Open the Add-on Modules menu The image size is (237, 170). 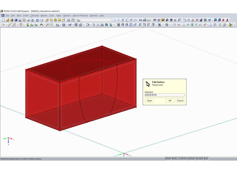coord(80,16)
